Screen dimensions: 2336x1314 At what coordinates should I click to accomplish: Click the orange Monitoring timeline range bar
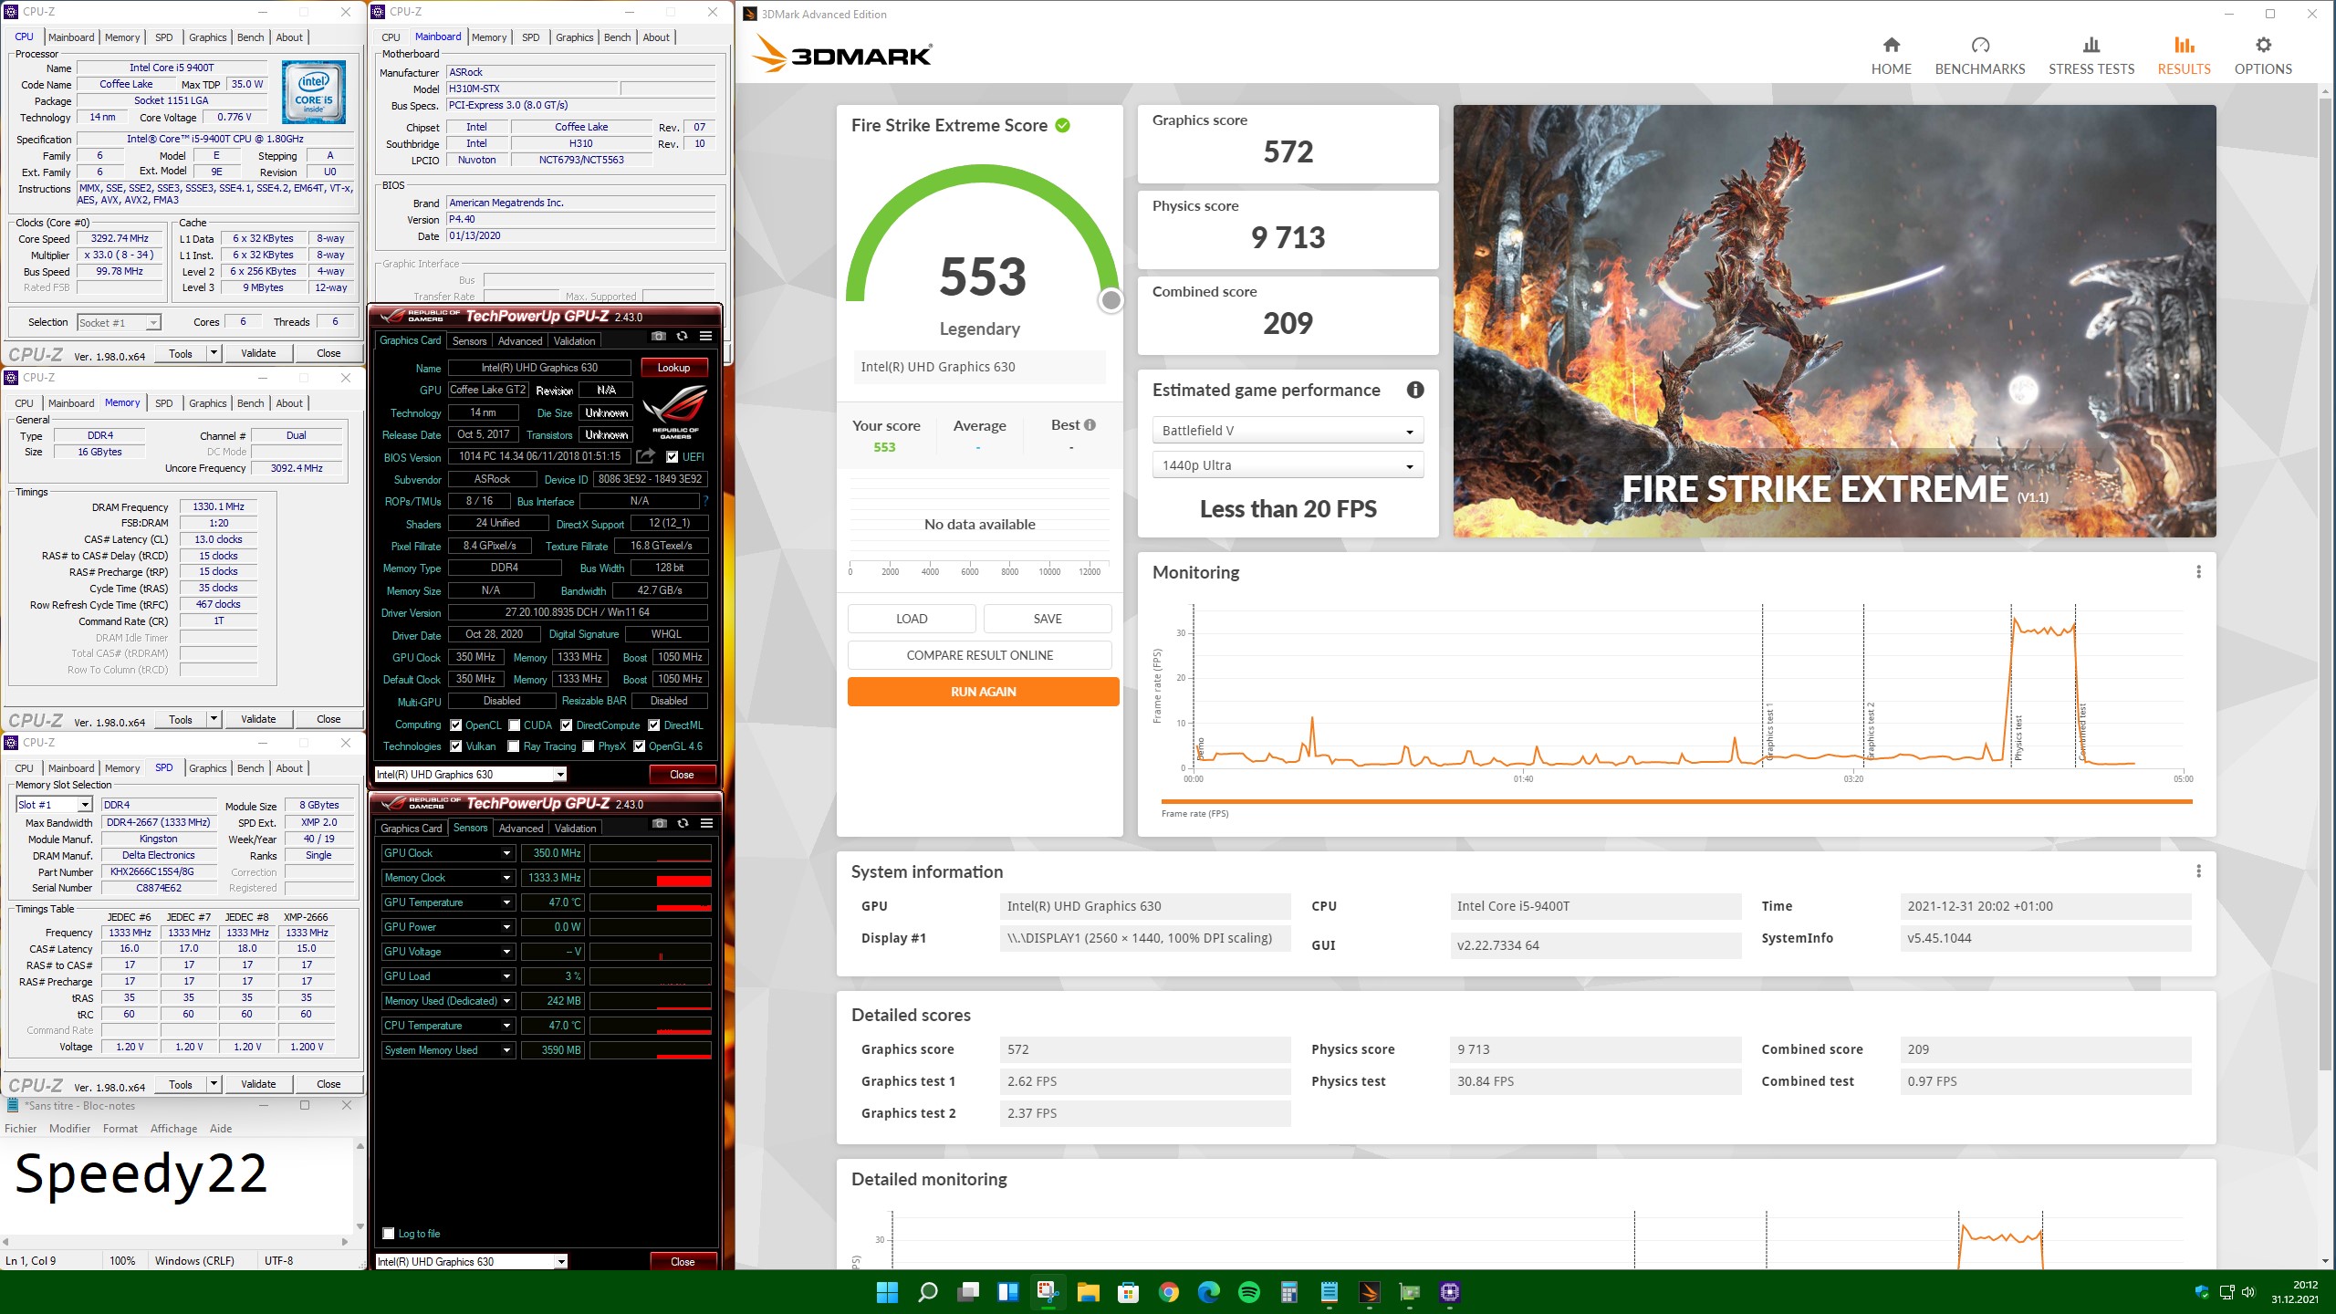coord(1677,801)
